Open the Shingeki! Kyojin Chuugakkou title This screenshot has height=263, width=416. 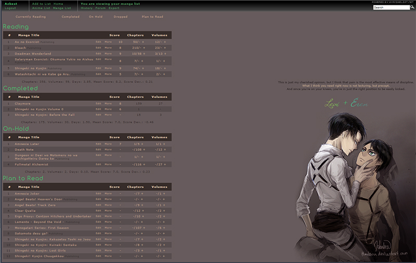pos(39,256)
